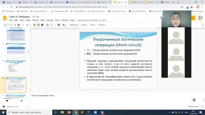The image size is (205, 115).
Task: Click the Background button
Action: [x=74, y=25]
